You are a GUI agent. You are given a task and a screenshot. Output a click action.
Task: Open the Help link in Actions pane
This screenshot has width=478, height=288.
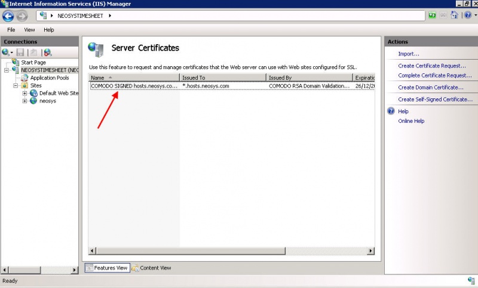point(403,112)
